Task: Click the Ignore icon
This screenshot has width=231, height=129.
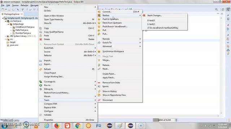Action: (99, 86)
